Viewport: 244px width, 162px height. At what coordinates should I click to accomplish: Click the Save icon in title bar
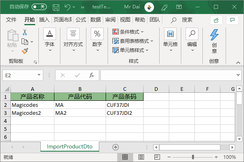(56, 7)
